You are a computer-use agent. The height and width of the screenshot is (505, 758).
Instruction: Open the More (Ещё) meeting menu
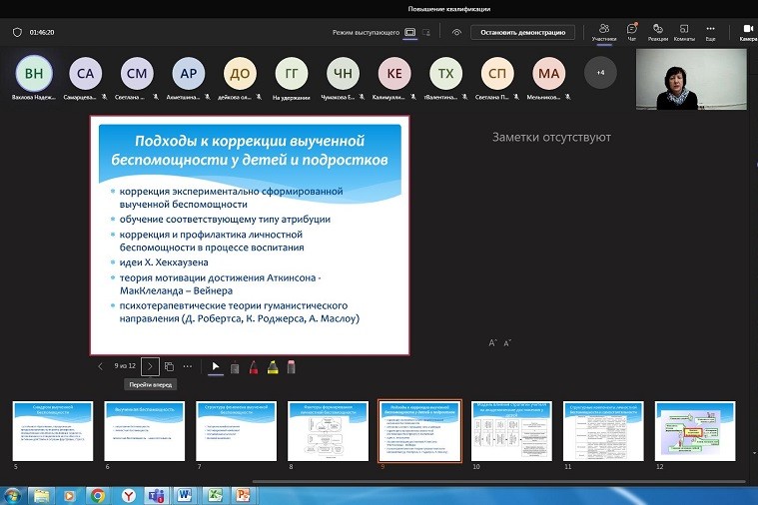coord(710,32)
